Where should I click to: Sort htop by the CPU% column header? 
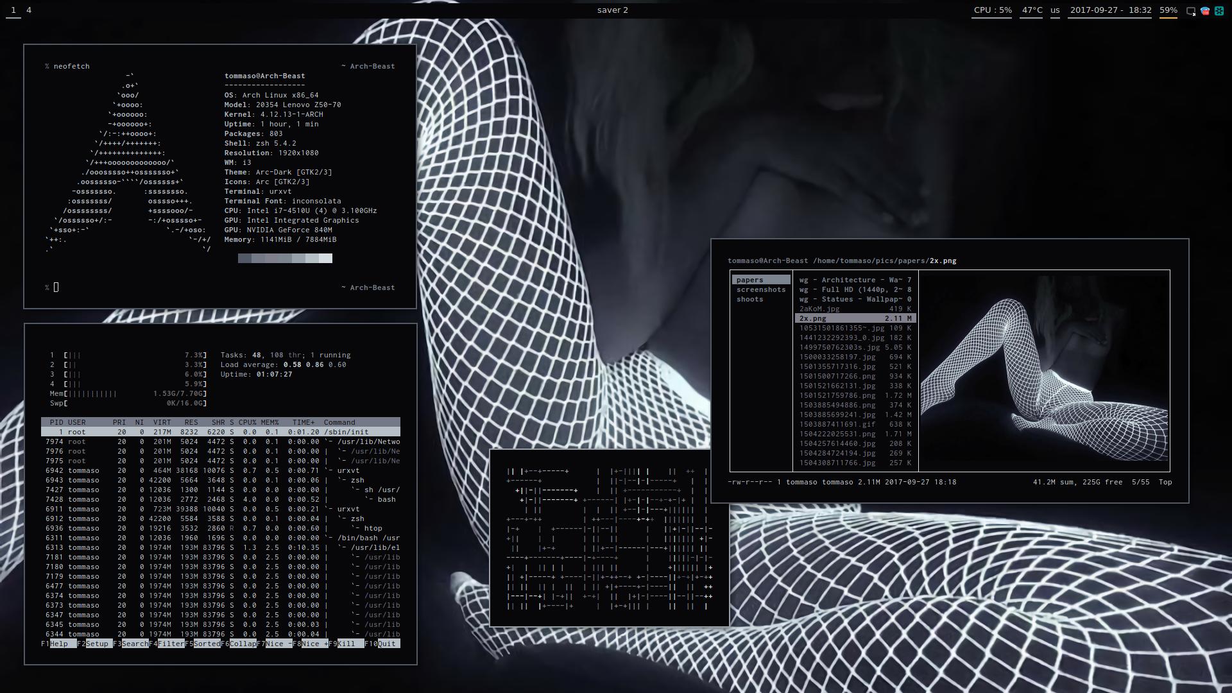[247, 422]
